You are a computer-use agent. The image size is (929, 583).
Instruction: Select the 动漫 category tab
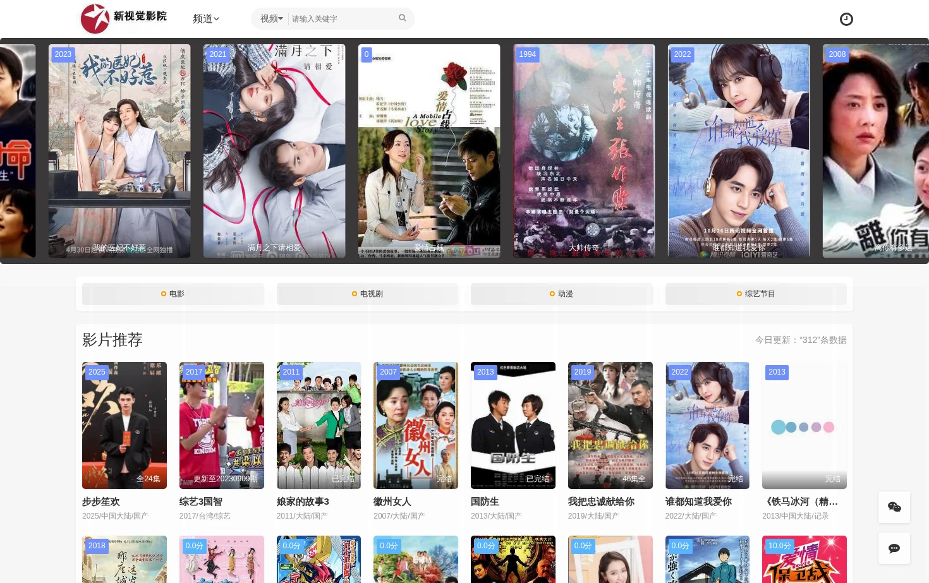click(562, 294)
